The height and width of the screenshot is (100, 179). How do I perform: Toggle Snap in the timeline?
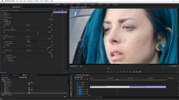pyautogui.click(x=78, y=79)
